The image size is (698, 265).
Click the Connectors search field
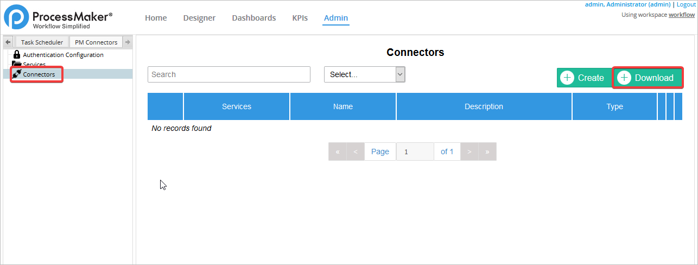click(x=229, y=74)
